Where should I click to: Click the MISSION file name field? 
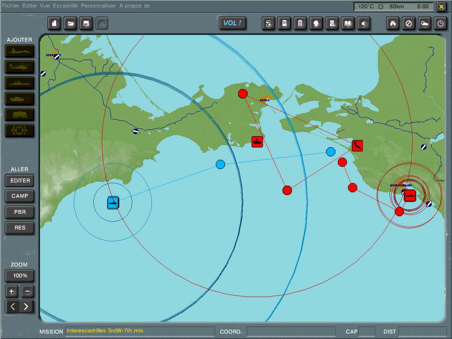point(140,331)
